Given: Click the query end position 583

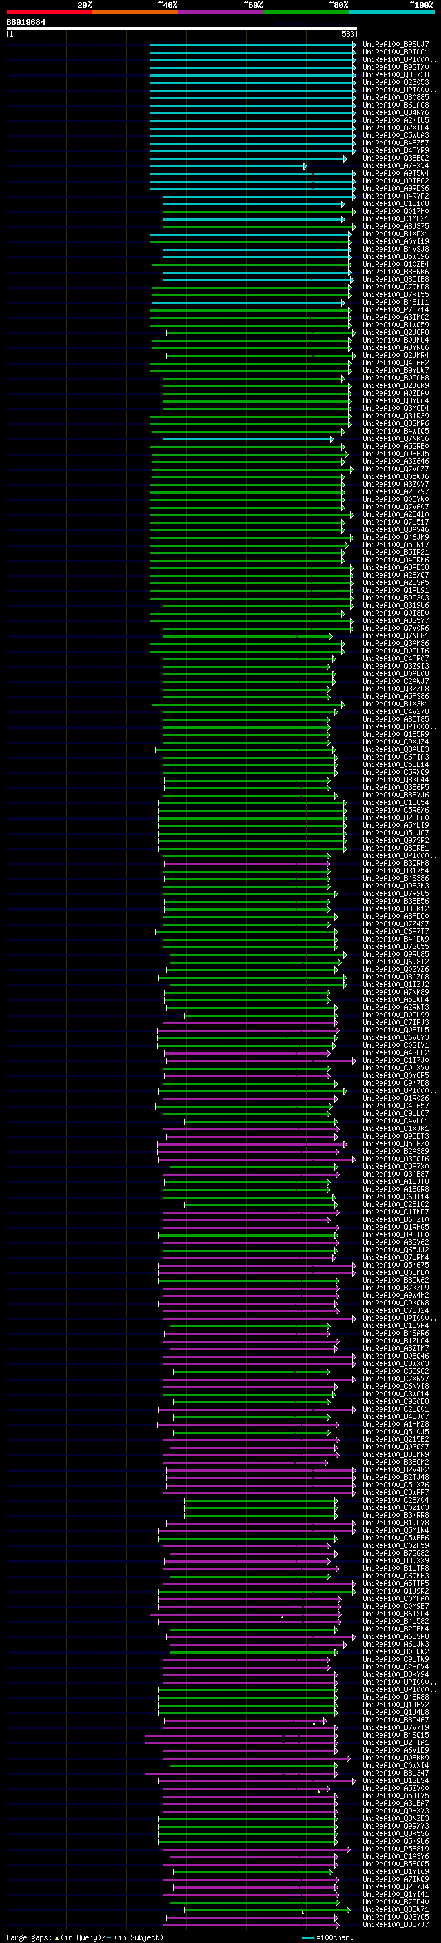Looking at the screenshot, I should [348, 34].
